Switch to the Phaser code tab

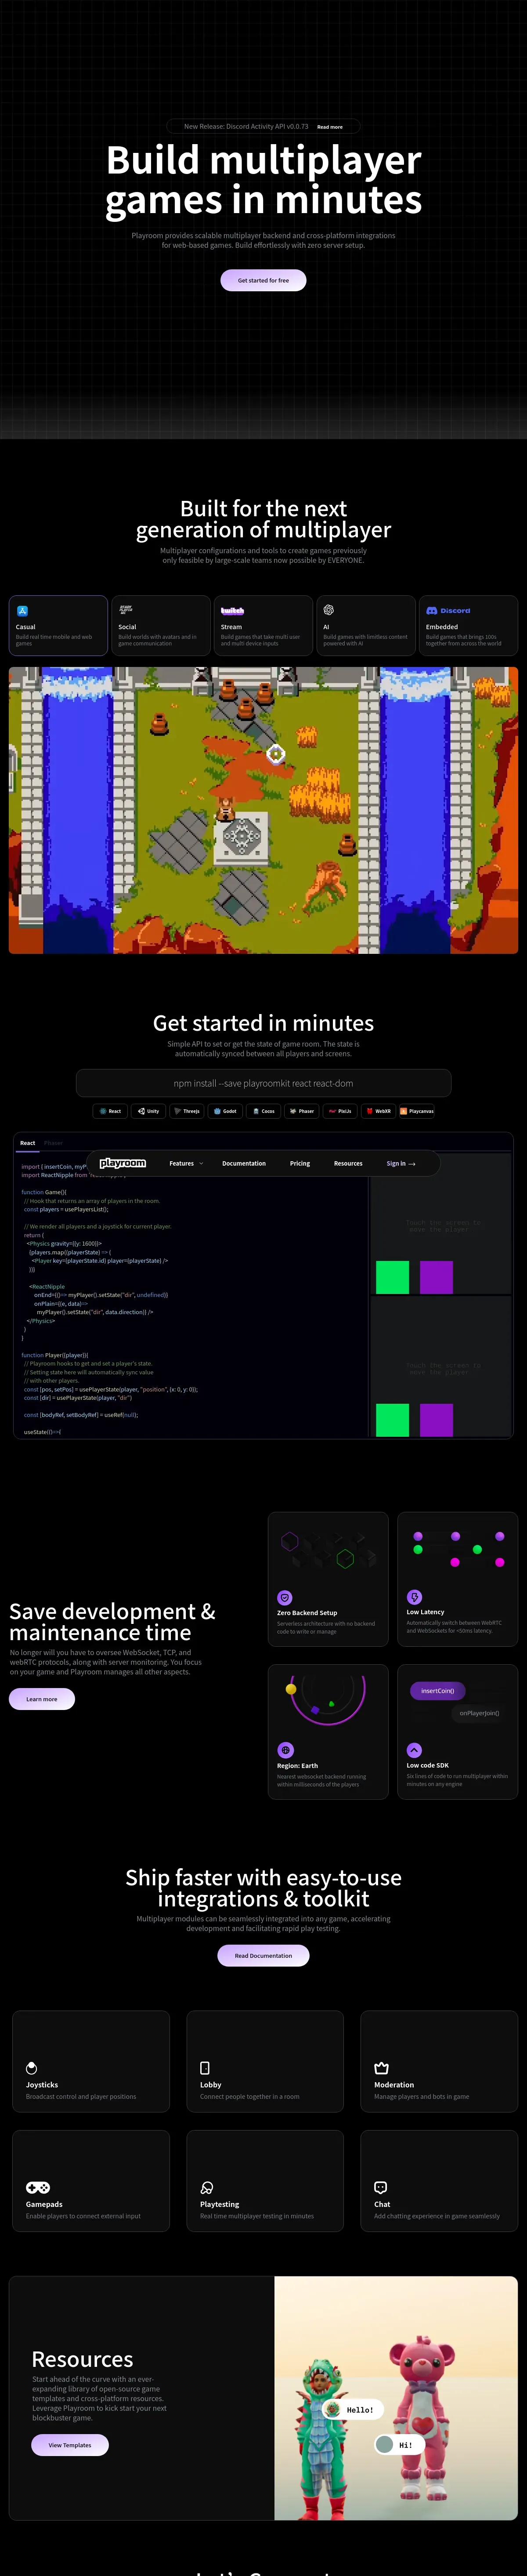click(54, 1142)
